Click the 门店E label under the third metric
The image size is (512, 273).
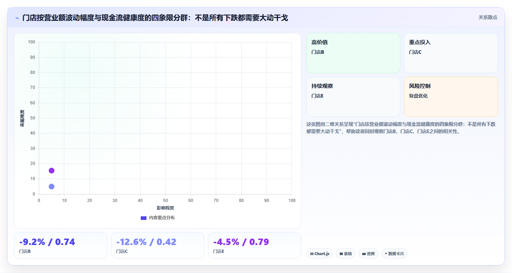[219, 251]
